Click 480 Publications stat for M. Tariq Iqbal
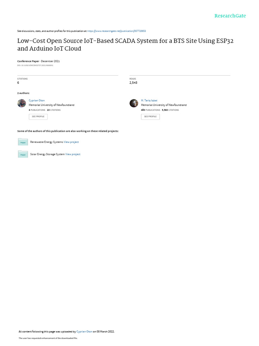 150,110
